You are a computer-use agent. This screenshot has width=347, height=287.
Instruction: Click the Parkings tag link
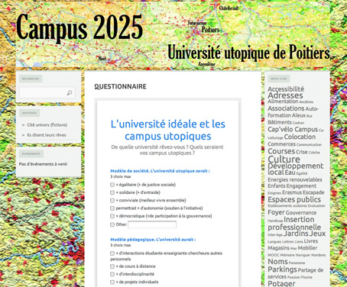(282, 269)
